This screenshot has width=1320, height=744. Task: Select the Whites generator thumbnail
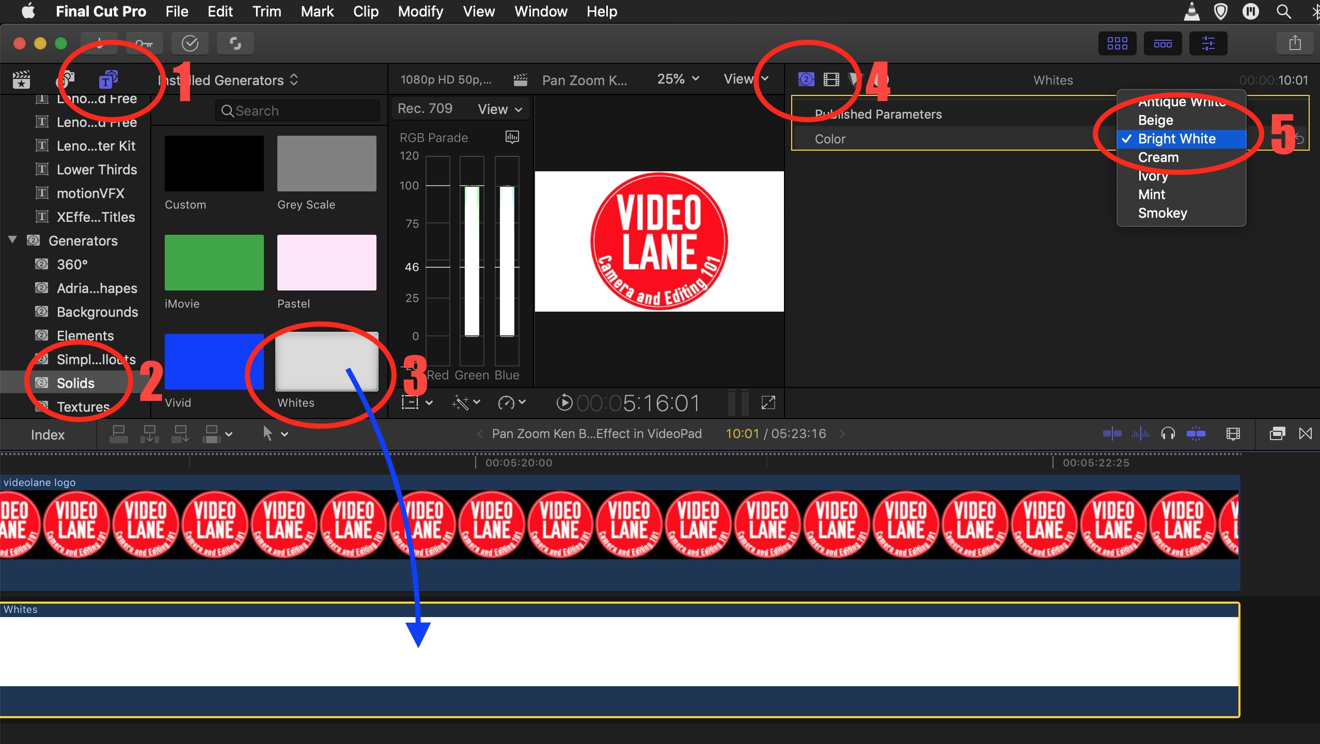coord(326,362)
